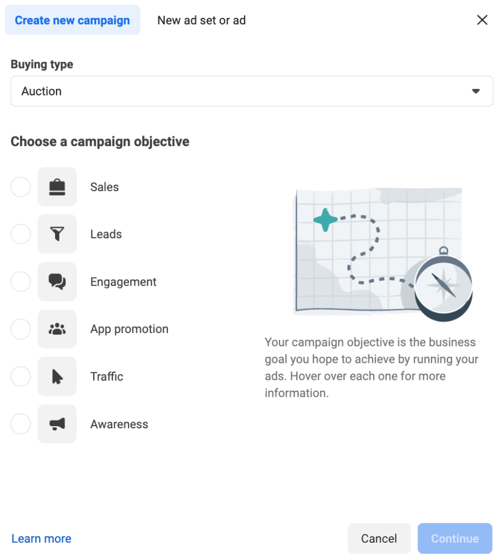
Task: Pick the Awareness radio button
Action: coord(21,424)
